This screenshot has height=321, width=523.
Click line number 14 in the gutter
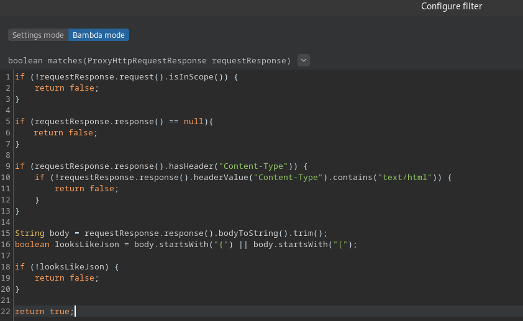(6, 222)
